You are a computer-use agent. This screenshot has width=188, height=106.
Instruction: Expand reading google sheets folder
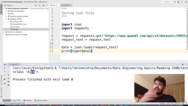6,16
